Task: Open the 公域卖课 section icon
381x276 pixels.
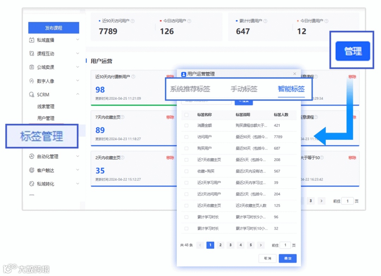Action: click(32, 67)
